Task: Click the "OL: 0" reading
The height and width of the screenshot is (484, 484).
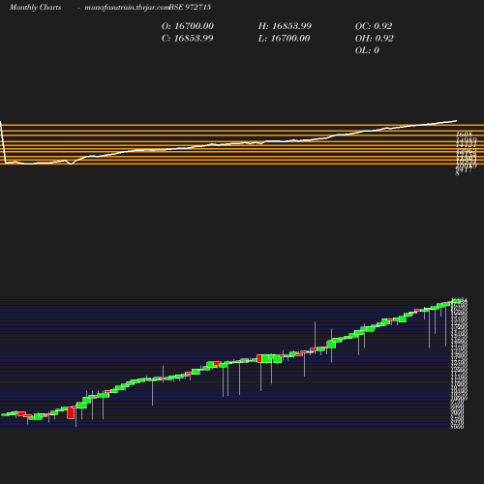Action: click(x=367, y=50)
